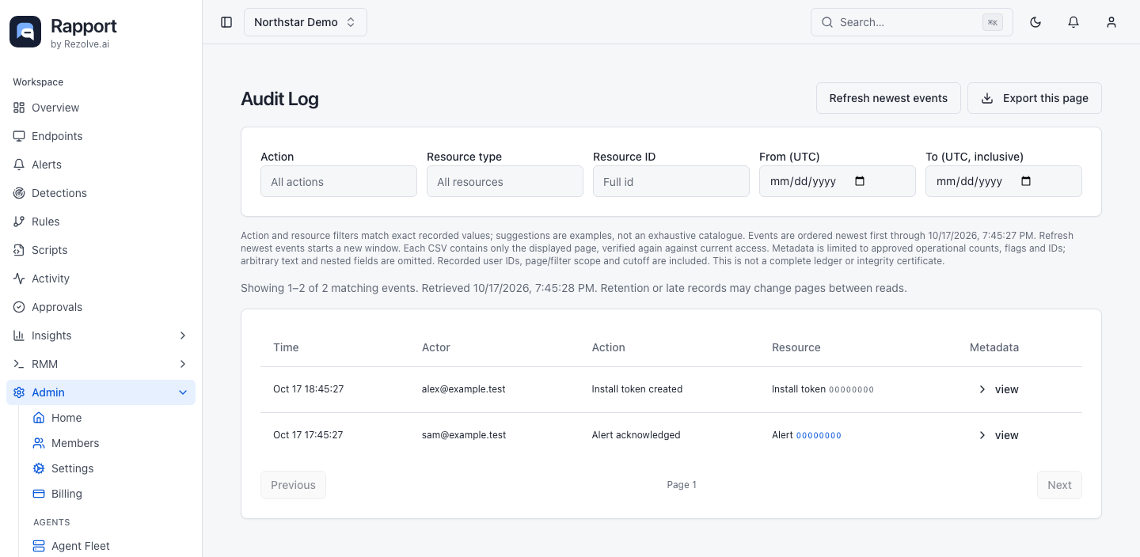The height and width of the screenshot is (557, 1140).
Task: Open the Resource type filter combo box
Action: click(505, 181)
